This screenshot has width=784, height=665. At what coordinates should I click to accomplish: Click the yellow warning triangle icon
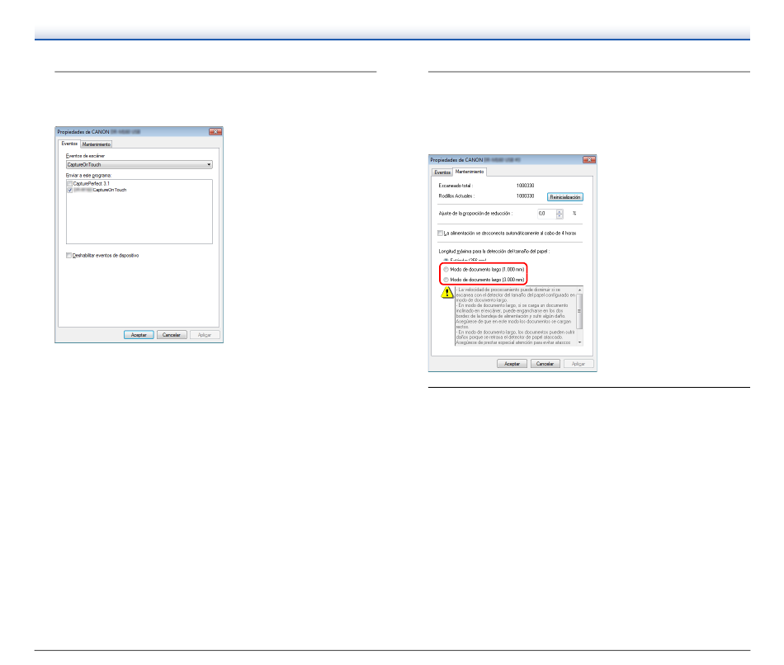tap(447, 293)
